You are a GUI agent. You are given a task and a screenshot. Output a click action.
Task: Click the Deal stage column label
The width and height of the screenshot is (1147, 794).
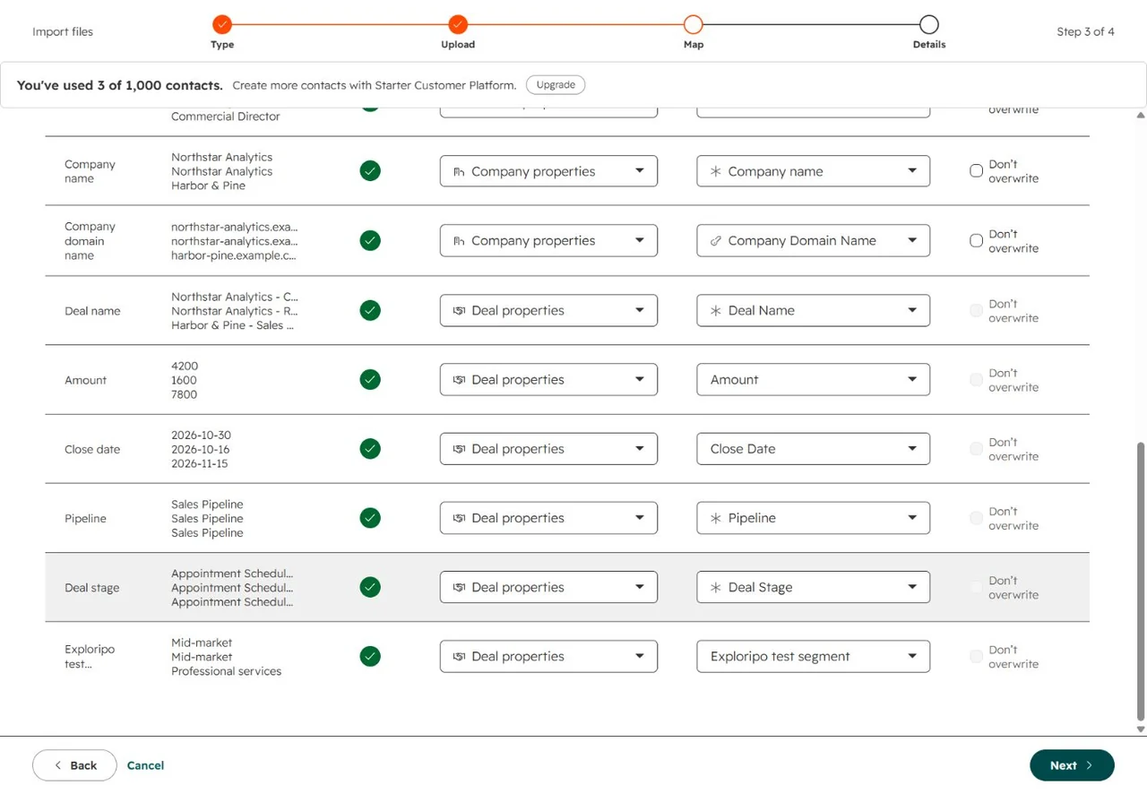(x=91, y=588)
